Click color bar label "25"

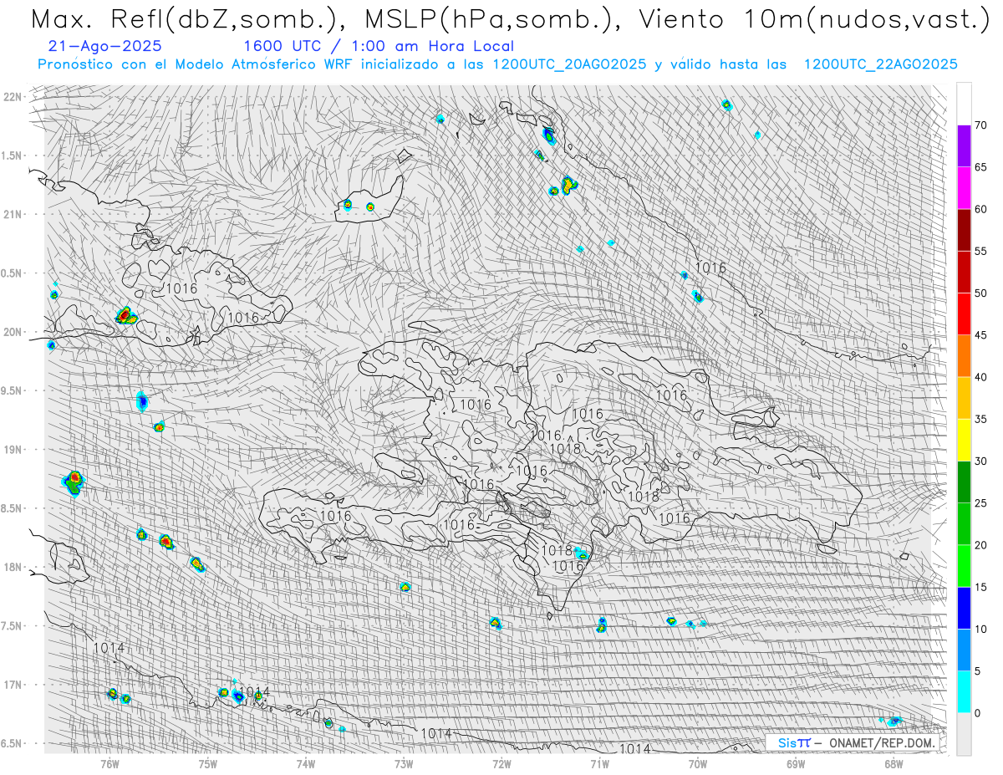click(x=980, y=502)
